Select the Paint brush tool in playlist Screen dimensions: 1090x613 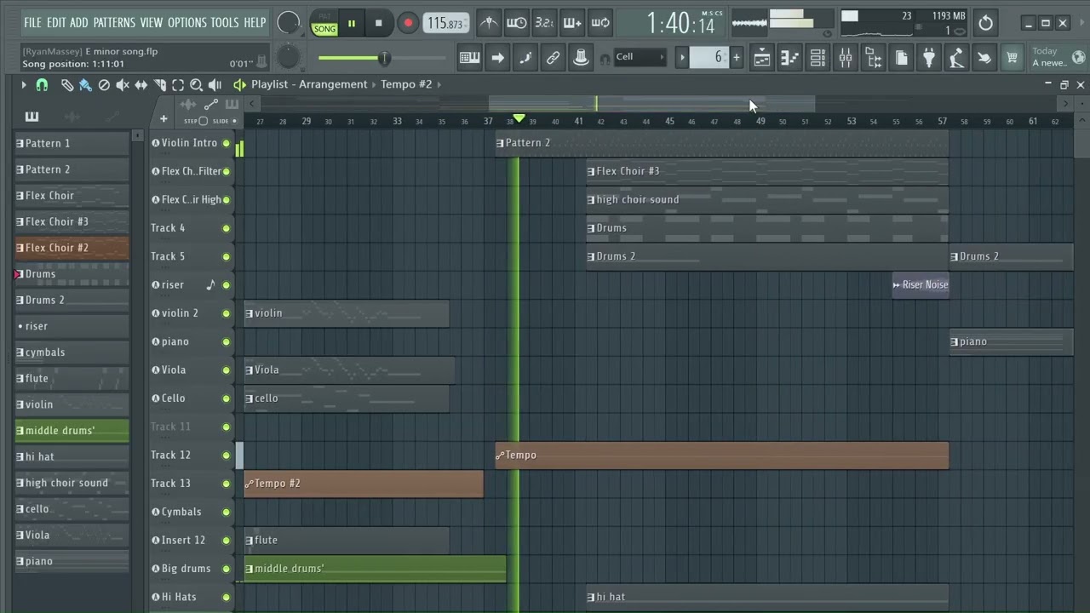[x=85, y=85]
